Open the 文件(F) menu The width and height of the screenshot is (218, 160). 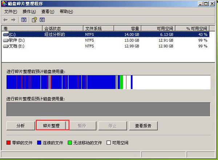(x=11, y=12)
